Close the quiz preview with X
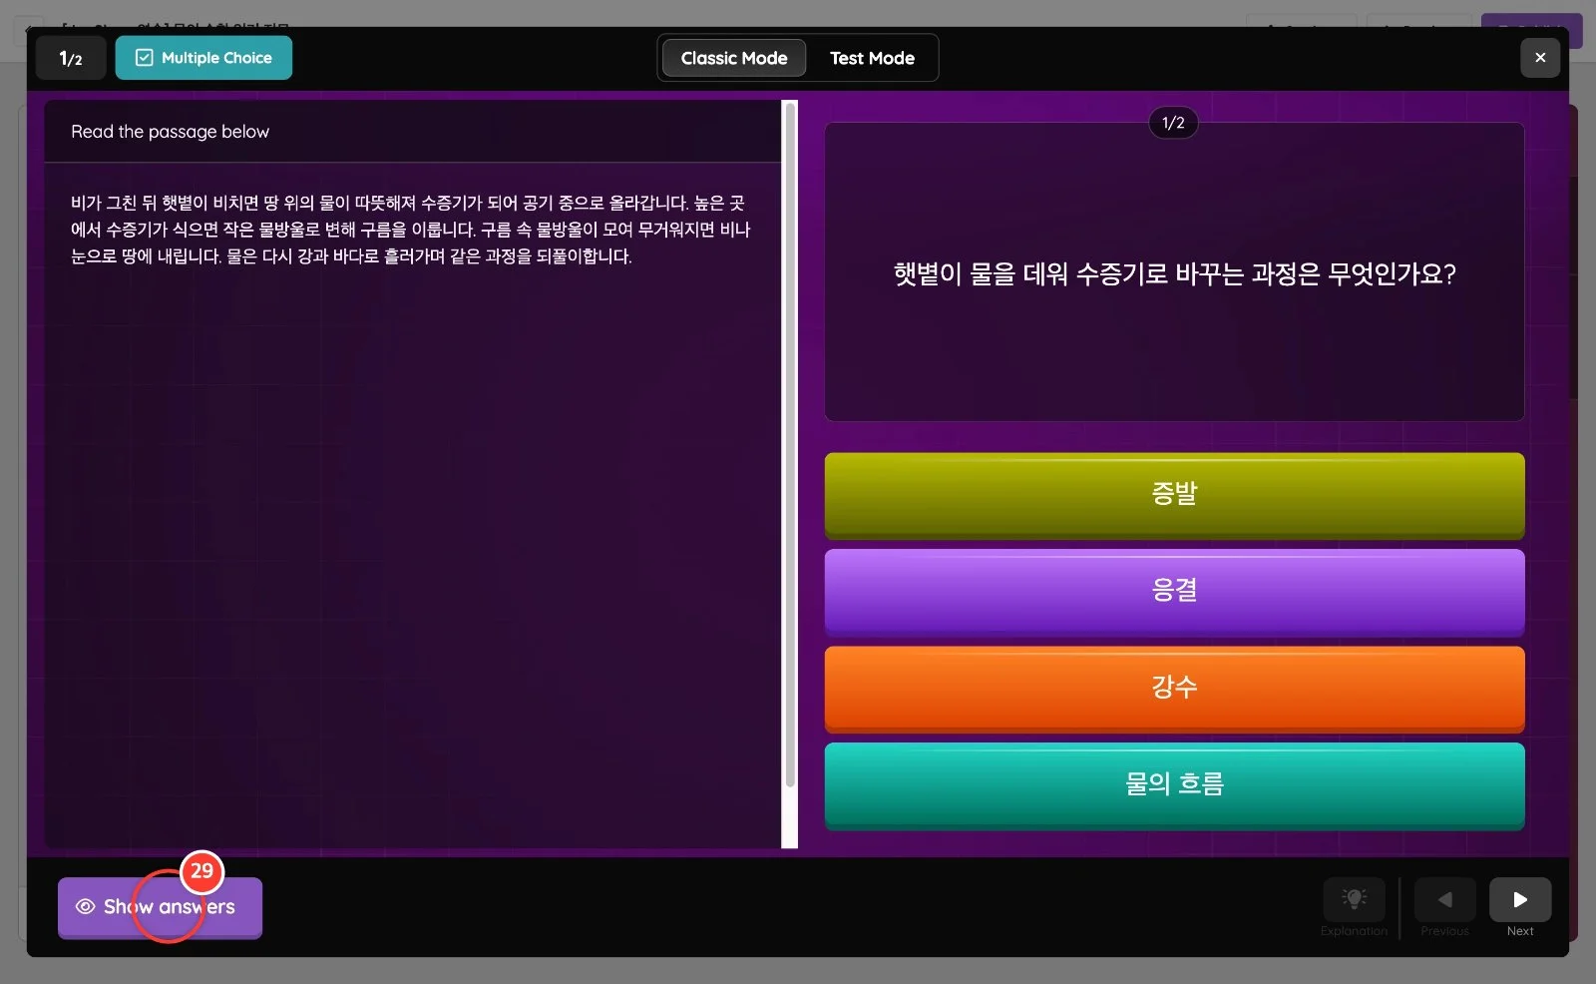Image resolution: width=1596 pixels, height=984 pixels. tap(1540, 58)
